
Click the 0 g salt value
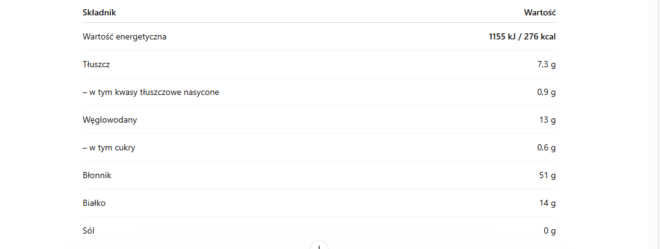click(x=550, y=231)
